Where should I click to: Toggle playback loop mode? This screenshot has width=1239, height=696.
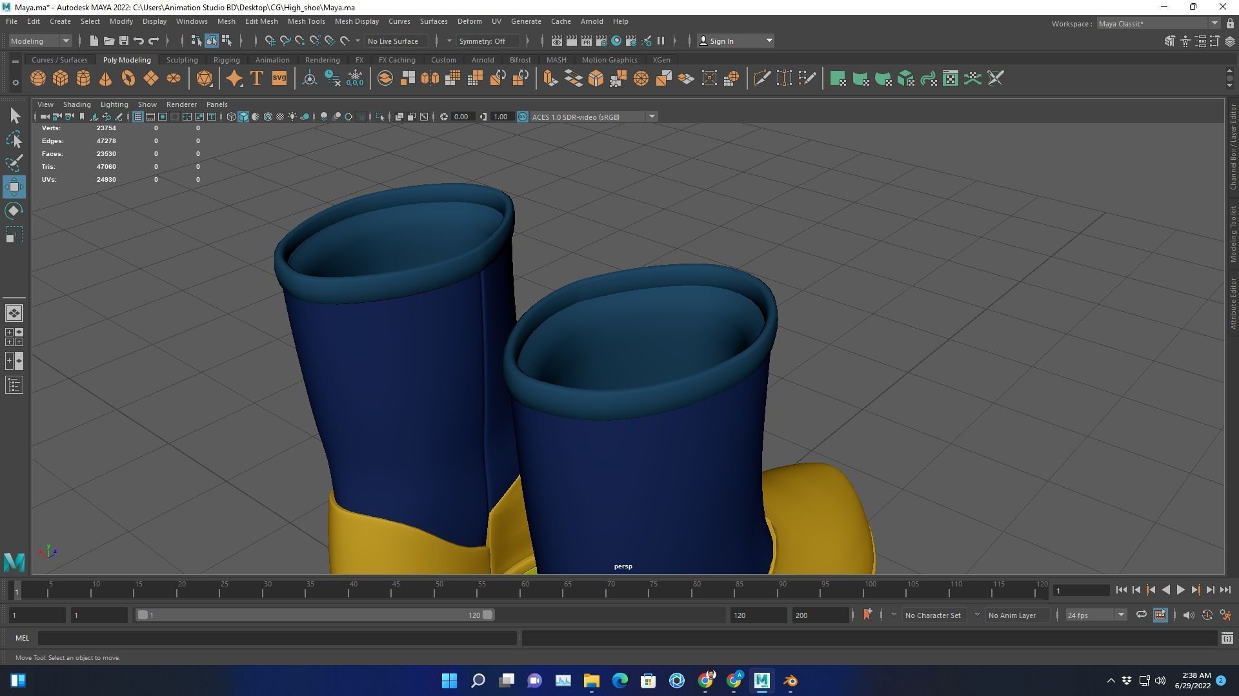point(1141,615)
